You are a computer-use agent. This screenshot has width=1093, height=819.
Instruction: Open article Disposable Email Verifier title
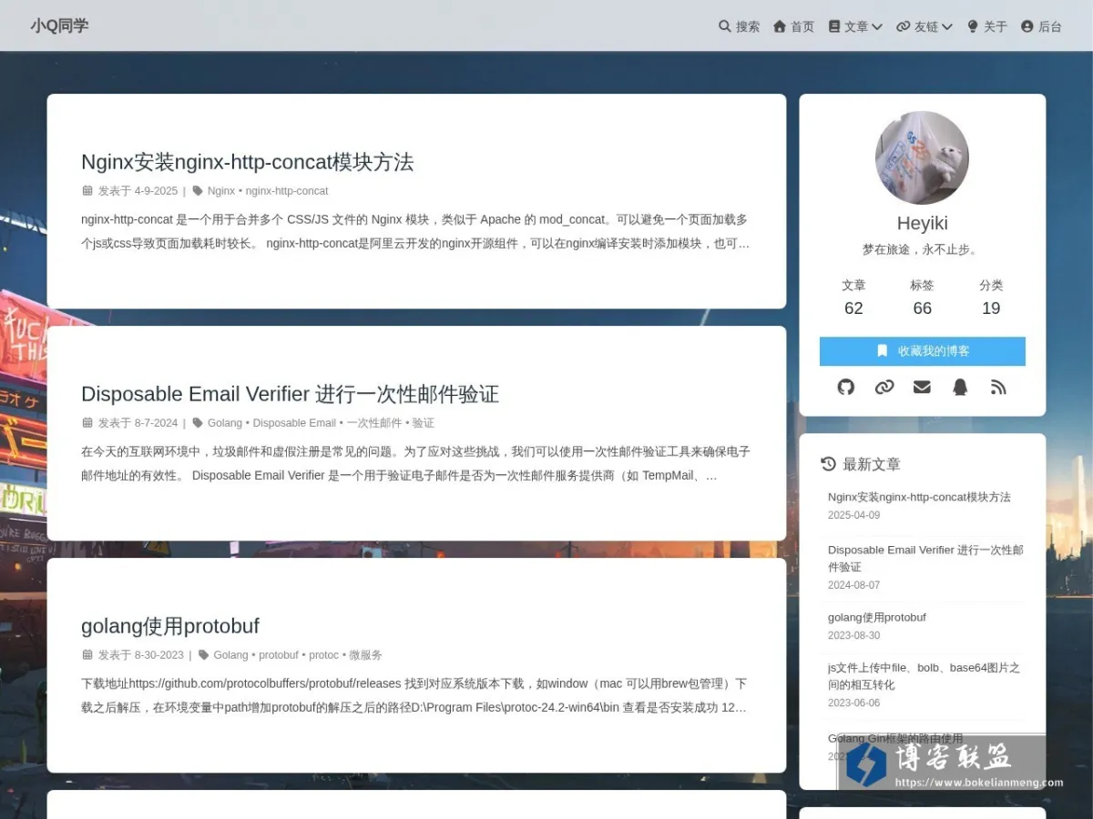point(290,394)
